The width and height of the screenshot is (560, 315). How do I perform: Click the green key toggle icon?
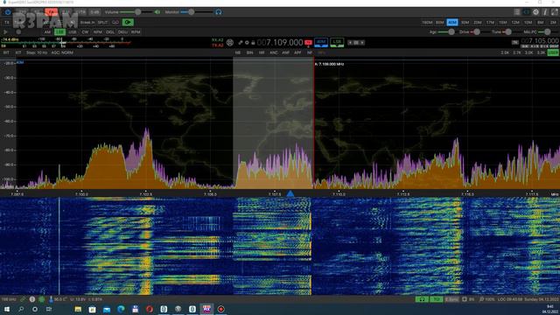(128, 22)
